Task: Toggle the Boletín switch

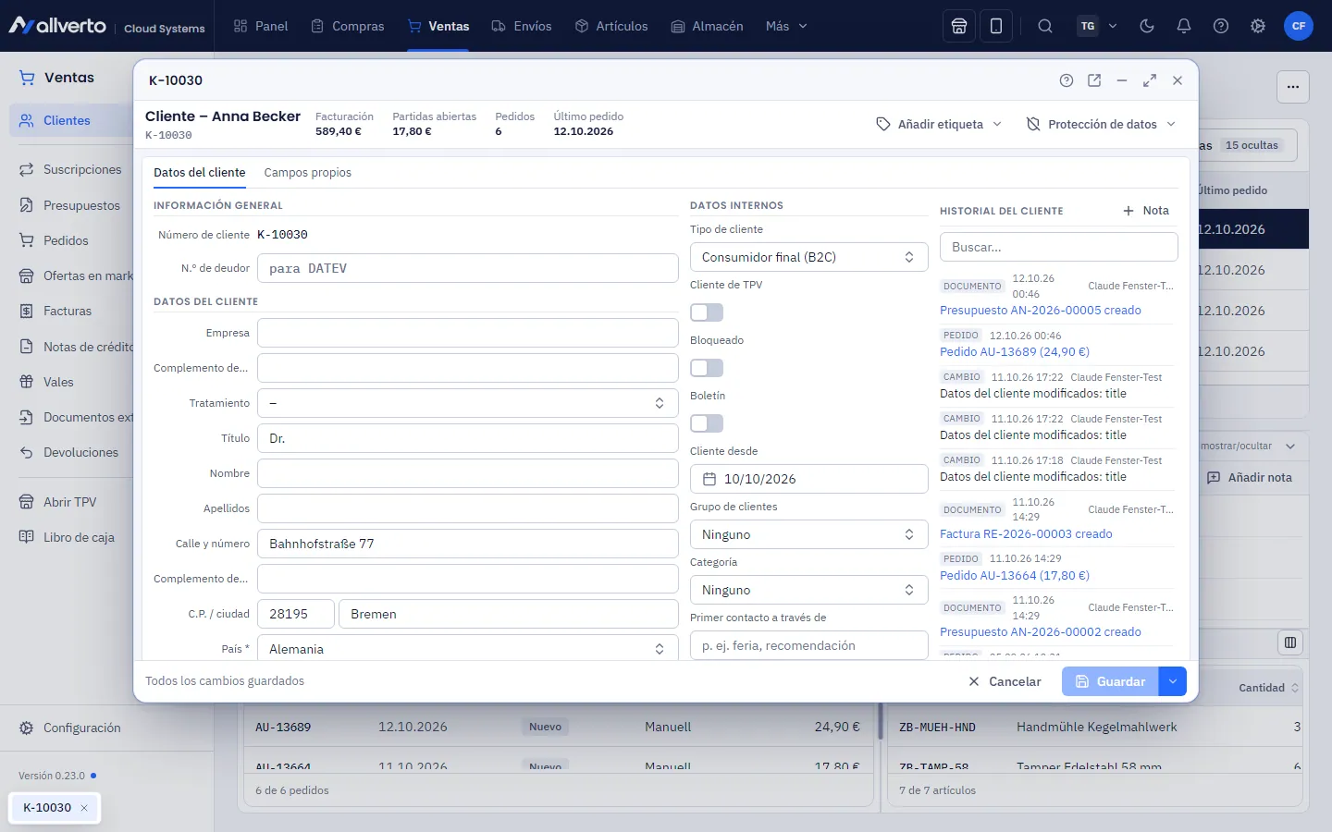Action: 707,423
